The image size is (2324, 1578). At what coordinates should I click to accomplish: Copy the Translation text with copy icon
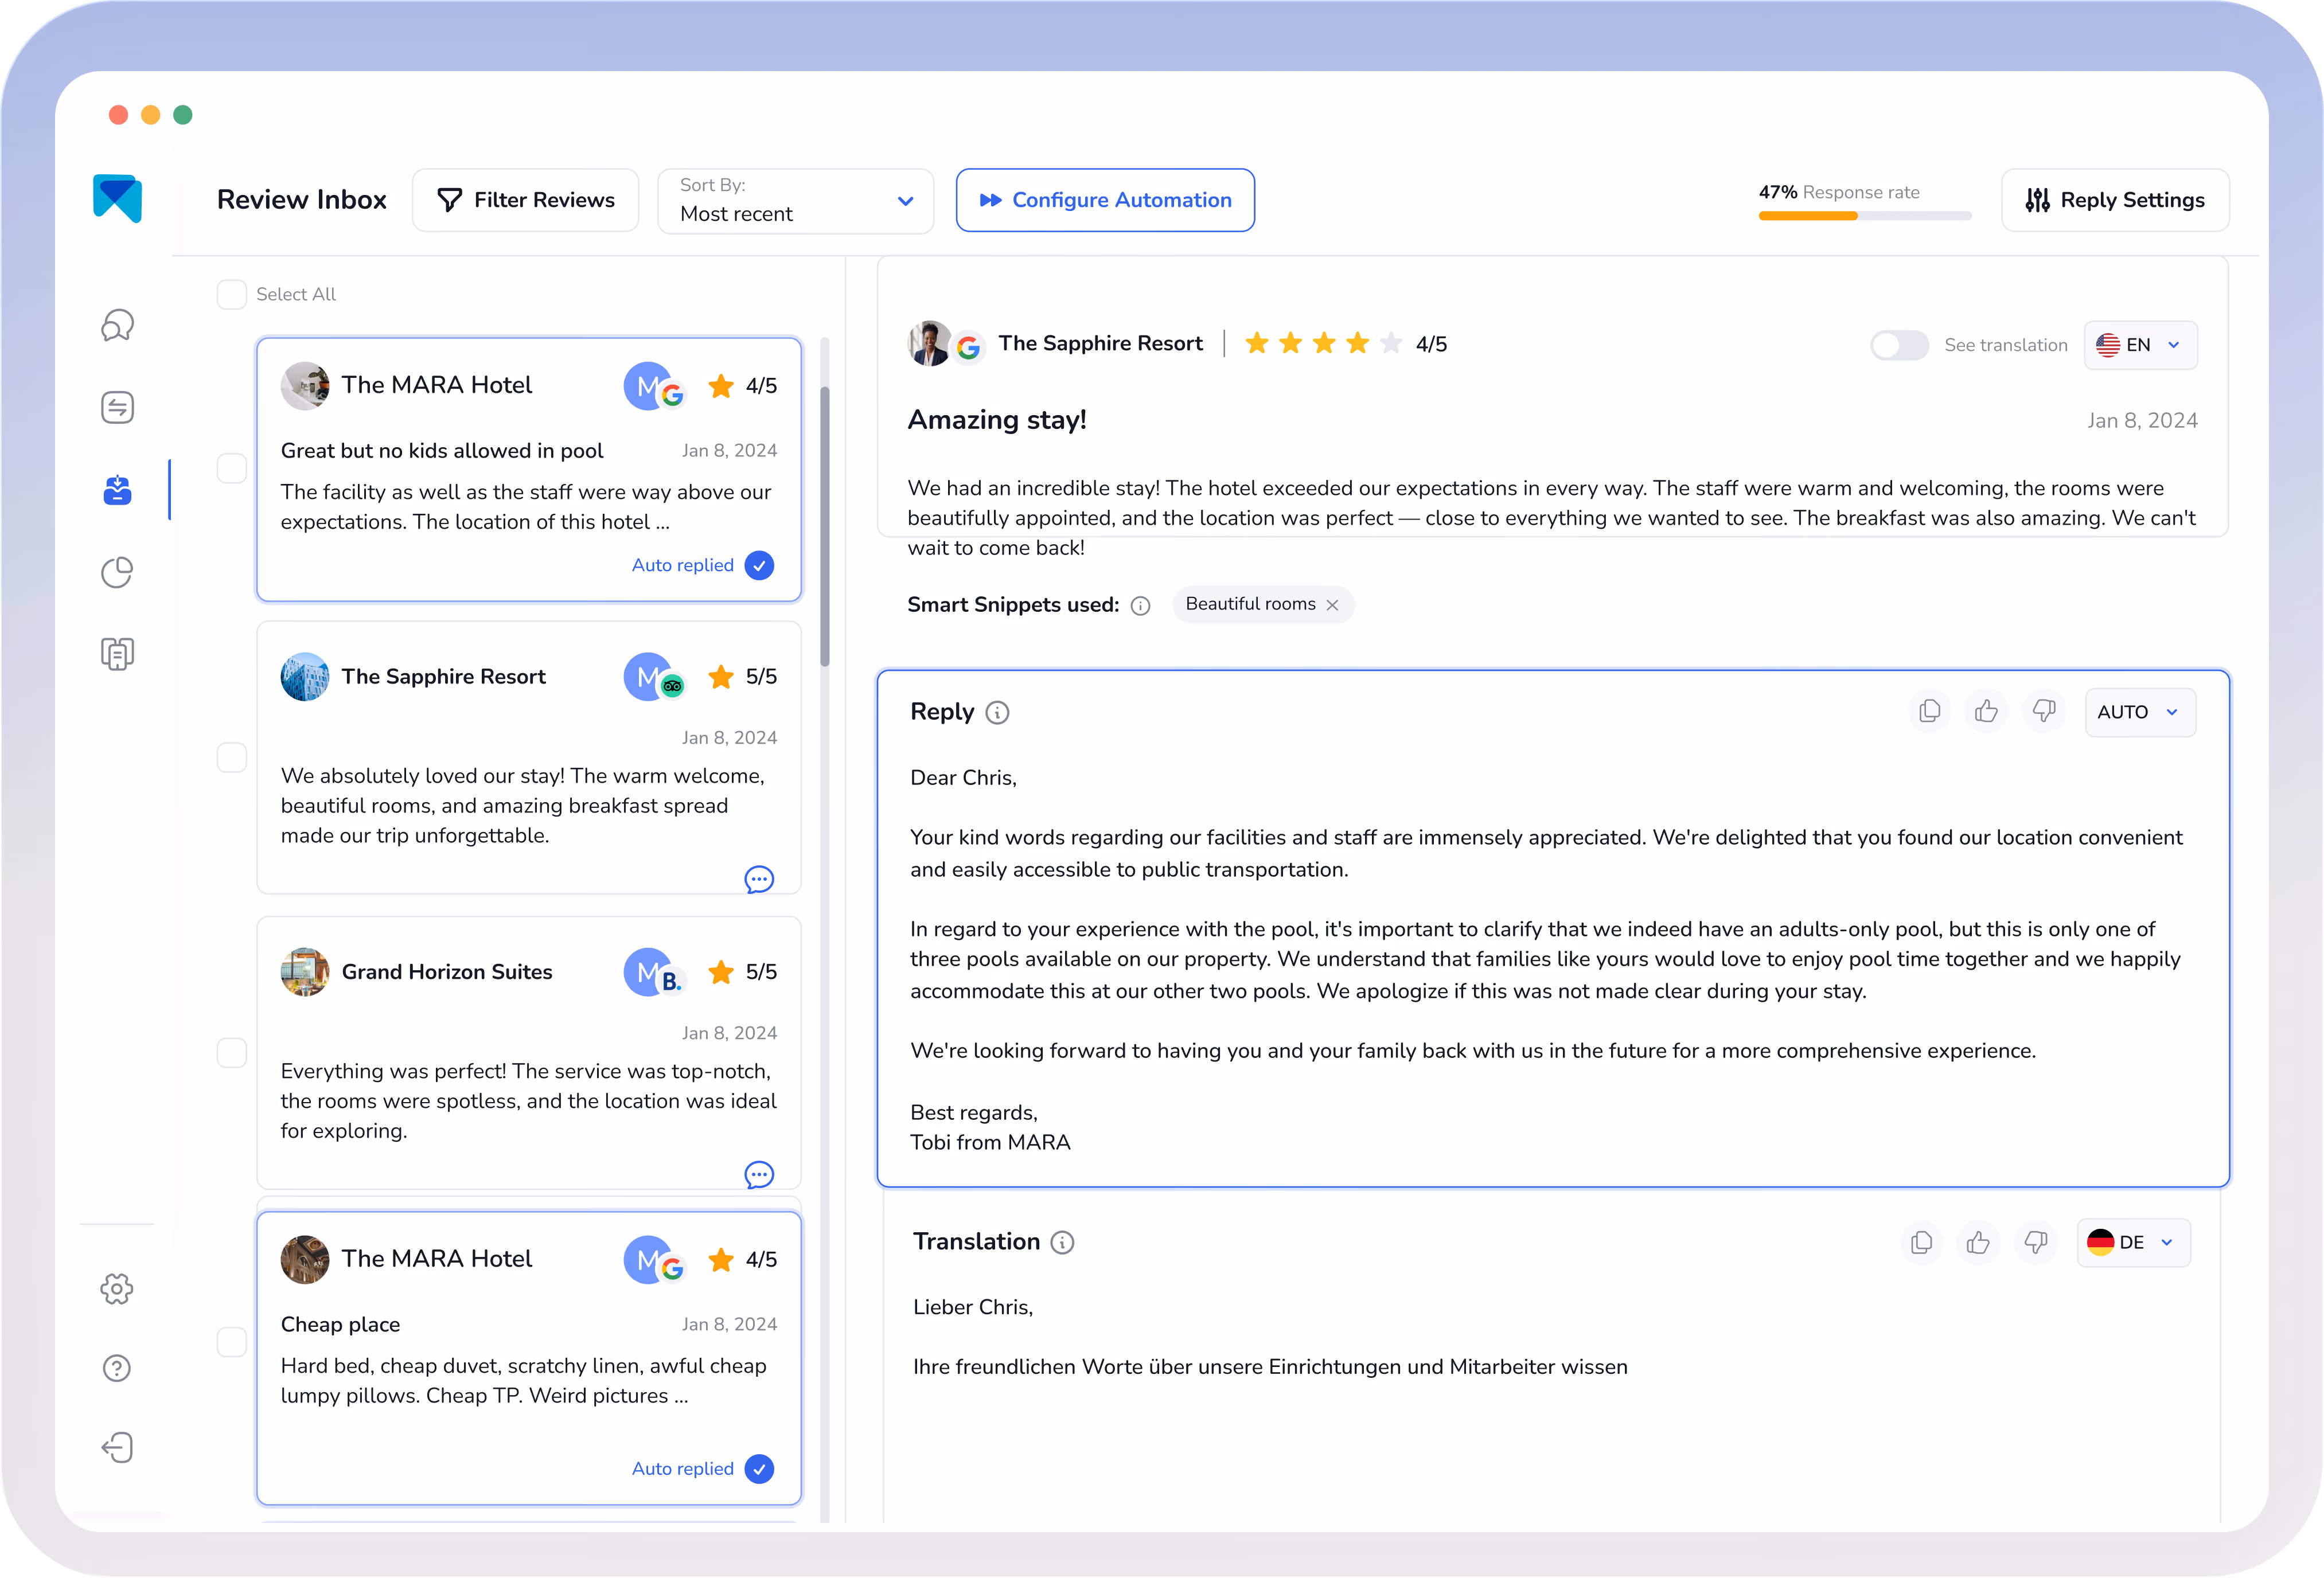point(1922,1243)
